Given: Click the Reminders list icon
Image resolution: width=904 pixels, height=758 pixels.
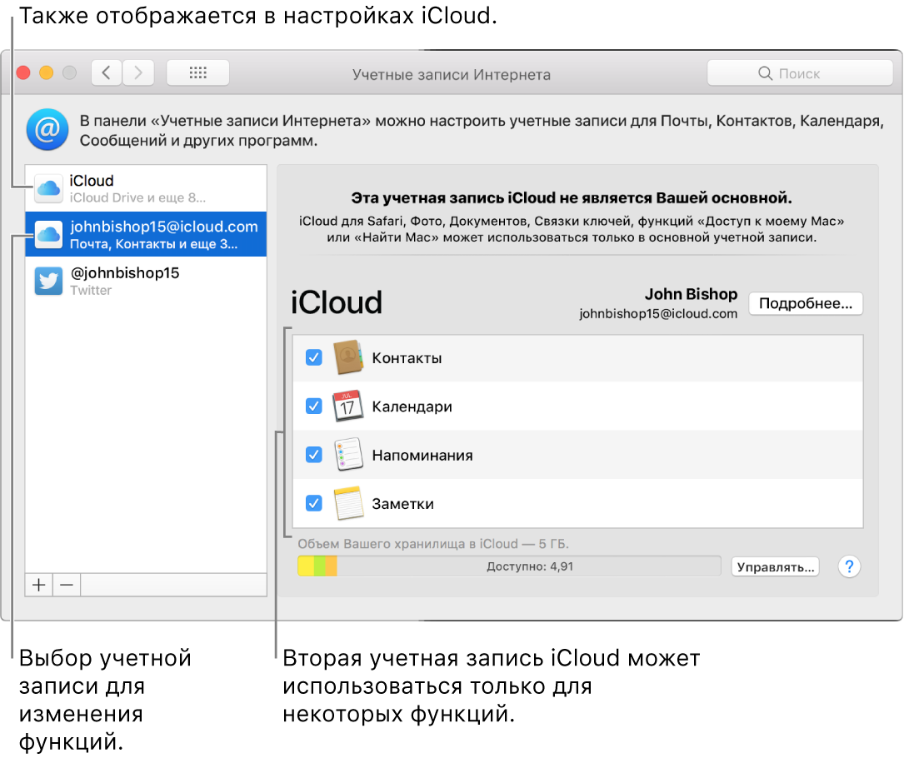Looking at the screenshot, I should [348, 454].
